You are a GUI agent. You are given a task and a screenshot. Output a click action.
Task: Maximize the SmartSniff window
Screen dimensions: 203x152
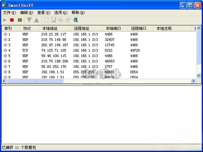click(190, 5)
